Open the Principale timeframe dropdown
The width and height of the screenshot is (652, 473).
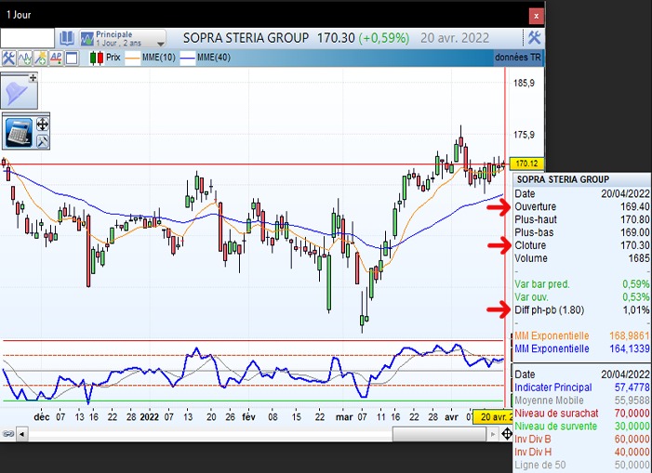123,39
